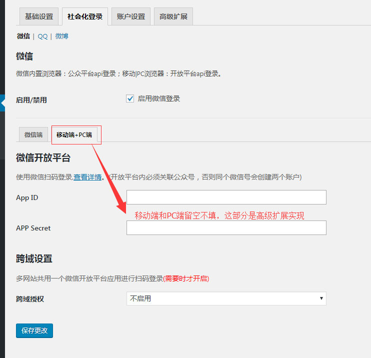
Task: Focus the App ID text field
Action: point(226,197)
